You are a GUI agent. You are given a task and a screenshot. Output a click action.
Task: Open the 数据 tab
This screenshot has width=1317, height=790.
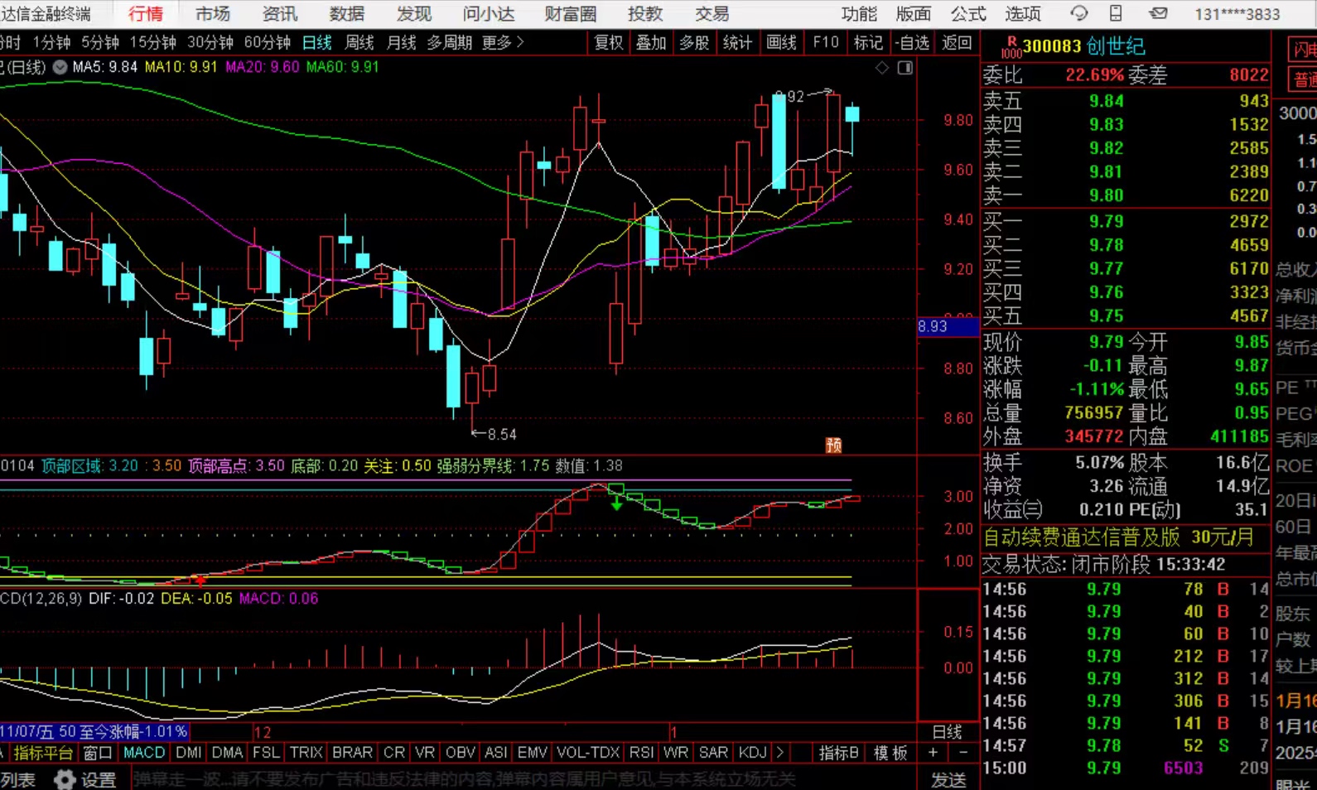point(347,13)
